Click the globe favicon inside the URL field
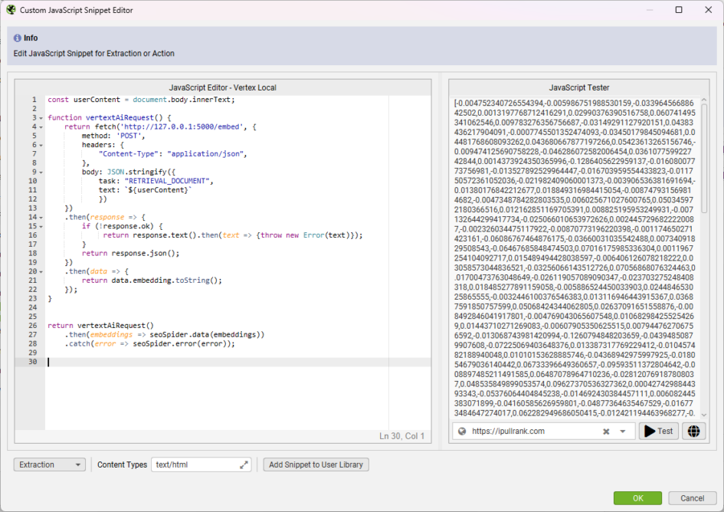 (461, 431)
